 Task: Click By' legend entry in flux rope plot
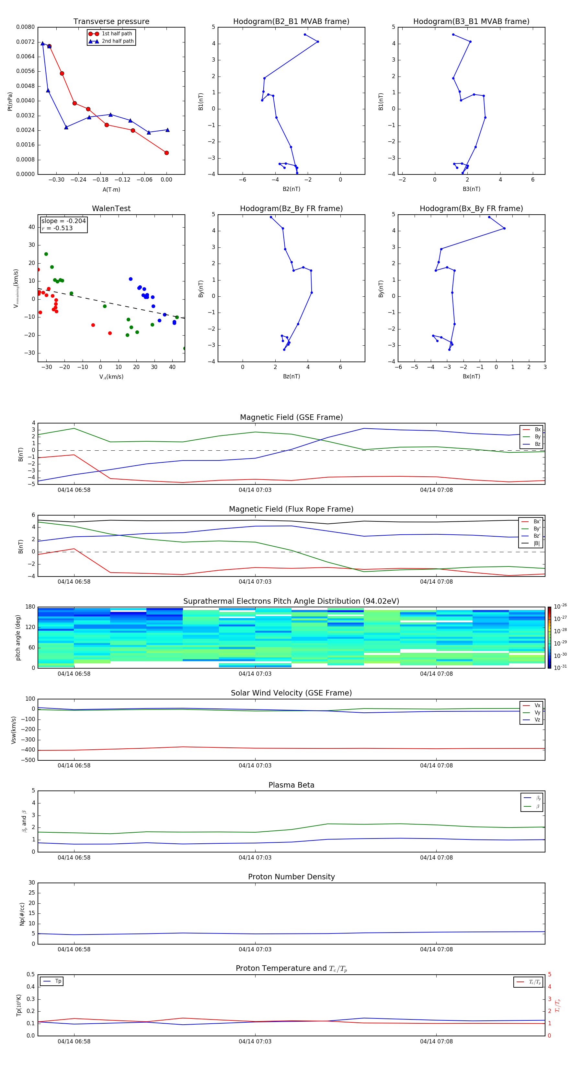tap(531, 529)
